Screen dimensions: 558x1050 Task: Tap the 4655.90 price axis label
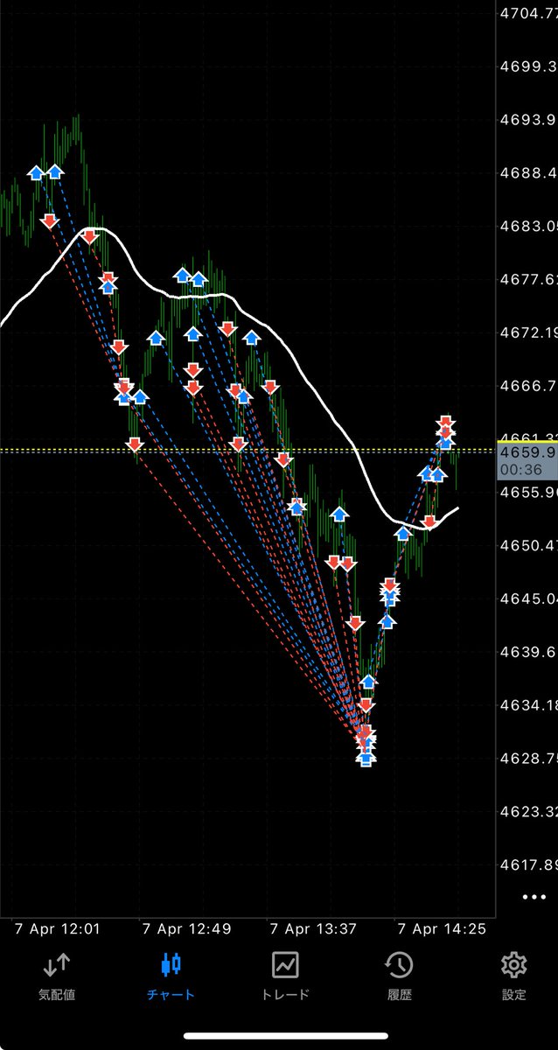click(527, 493)
